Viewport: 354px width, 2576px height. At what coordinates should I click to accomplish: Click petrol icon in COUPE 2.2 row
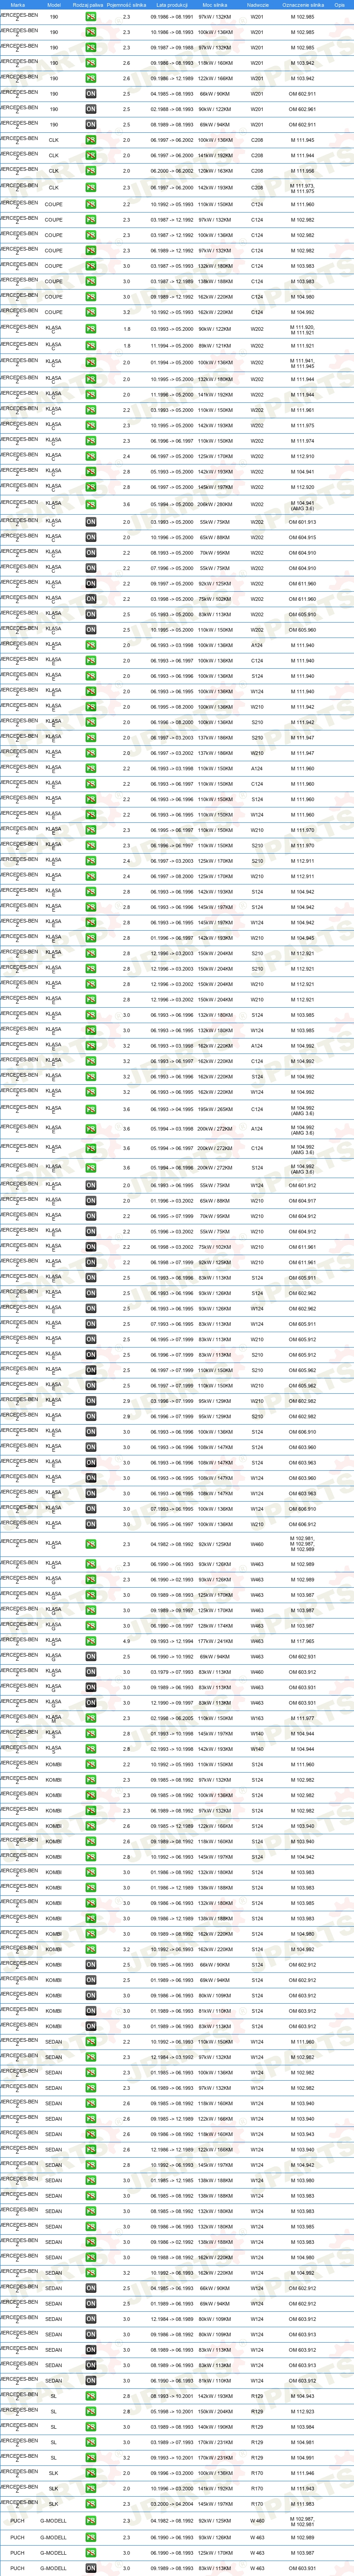91,204
